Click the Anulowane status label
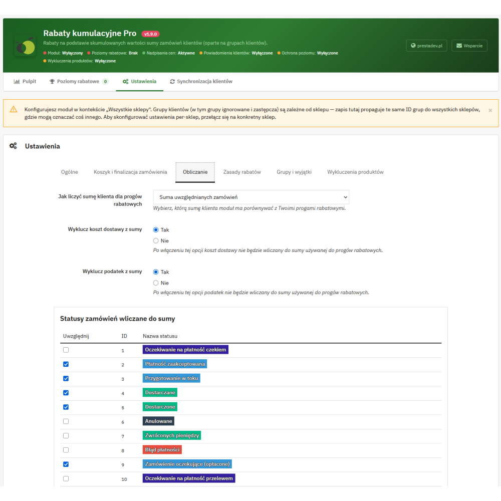501x501 pixels. coord(158,421)
